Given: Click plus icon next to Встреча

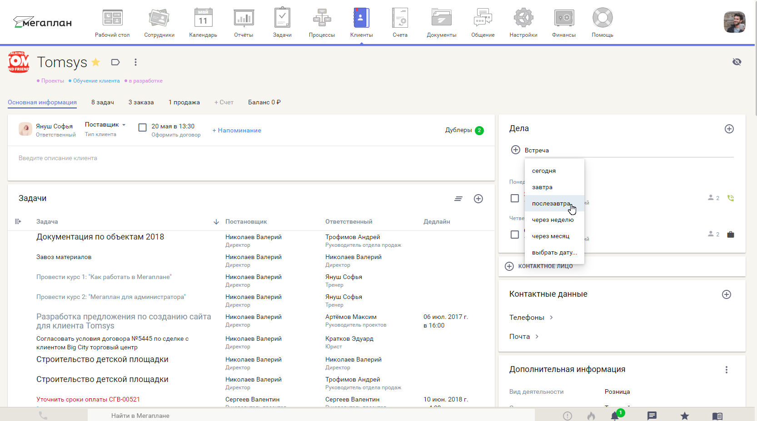Looking at the screenshot, I should 515,150.
